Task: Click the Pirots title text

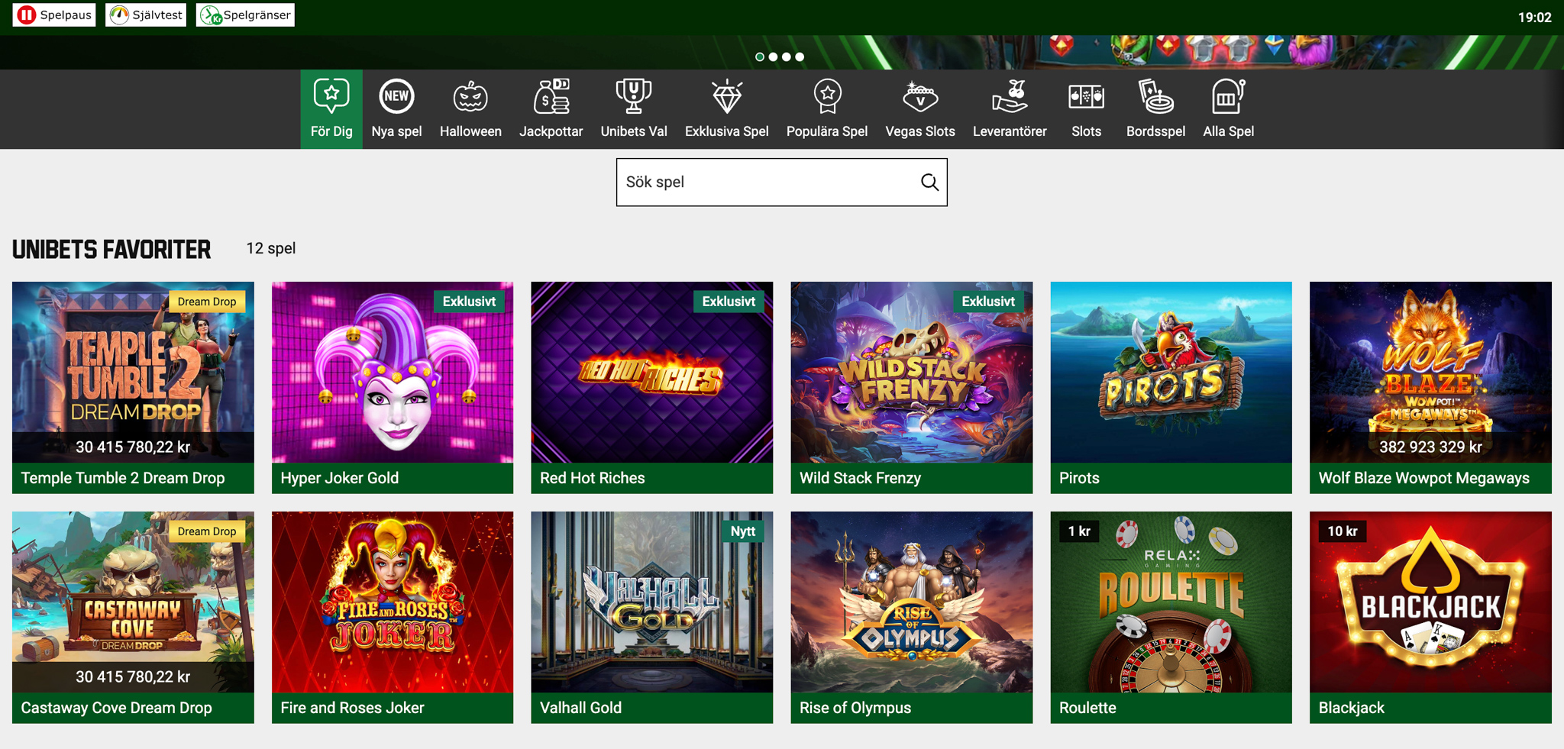Action: pos(1079,478)
